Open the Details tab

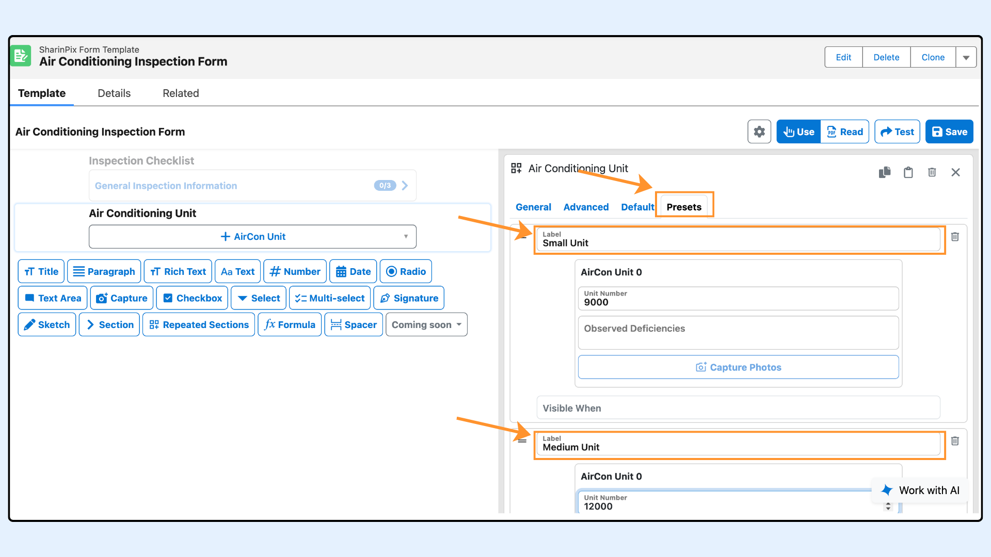[114, 93]
